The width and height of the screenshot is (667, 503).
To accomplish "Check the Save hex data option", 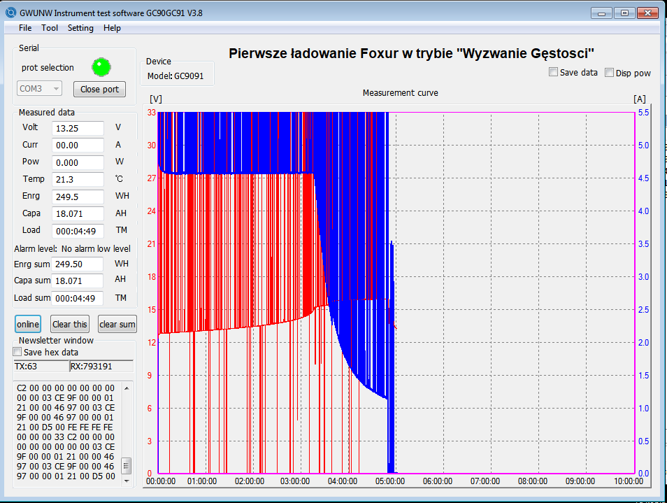I will point(17,352).
